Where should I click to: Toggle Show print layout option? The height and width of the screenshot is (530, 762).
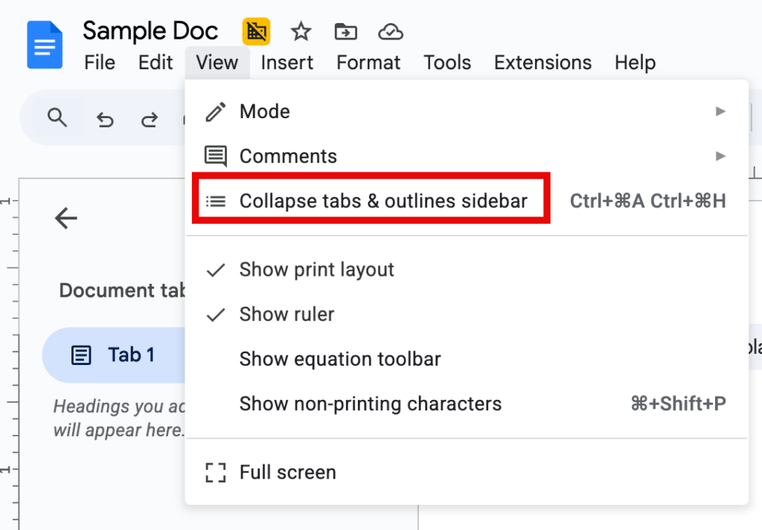click(x=316, y=270)
